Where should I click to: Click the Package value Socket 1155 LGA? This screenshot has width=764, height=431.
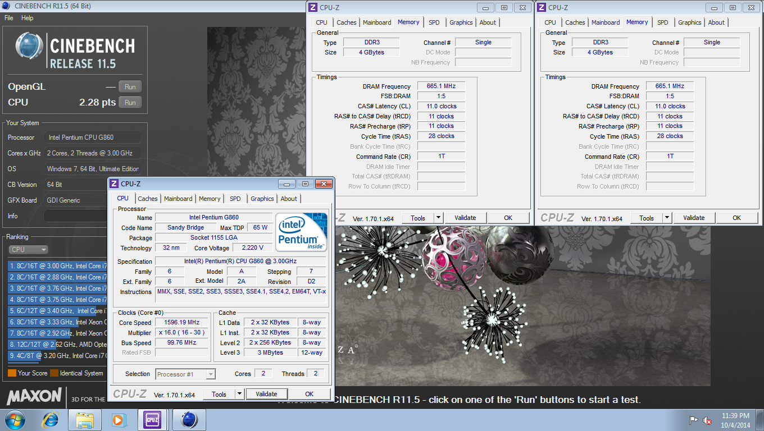[x=213, y=238]
